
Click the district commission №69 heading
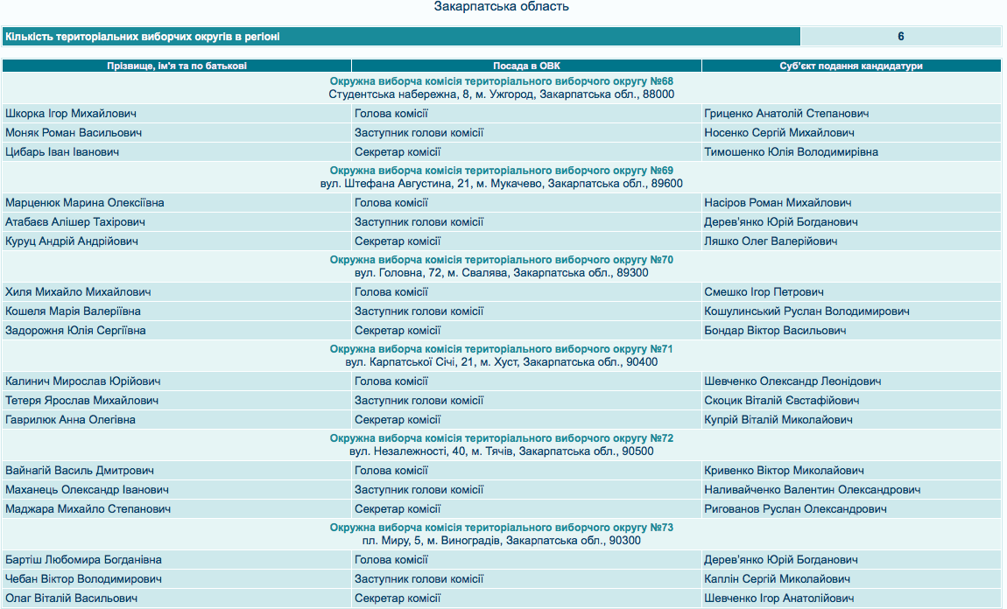501,171
